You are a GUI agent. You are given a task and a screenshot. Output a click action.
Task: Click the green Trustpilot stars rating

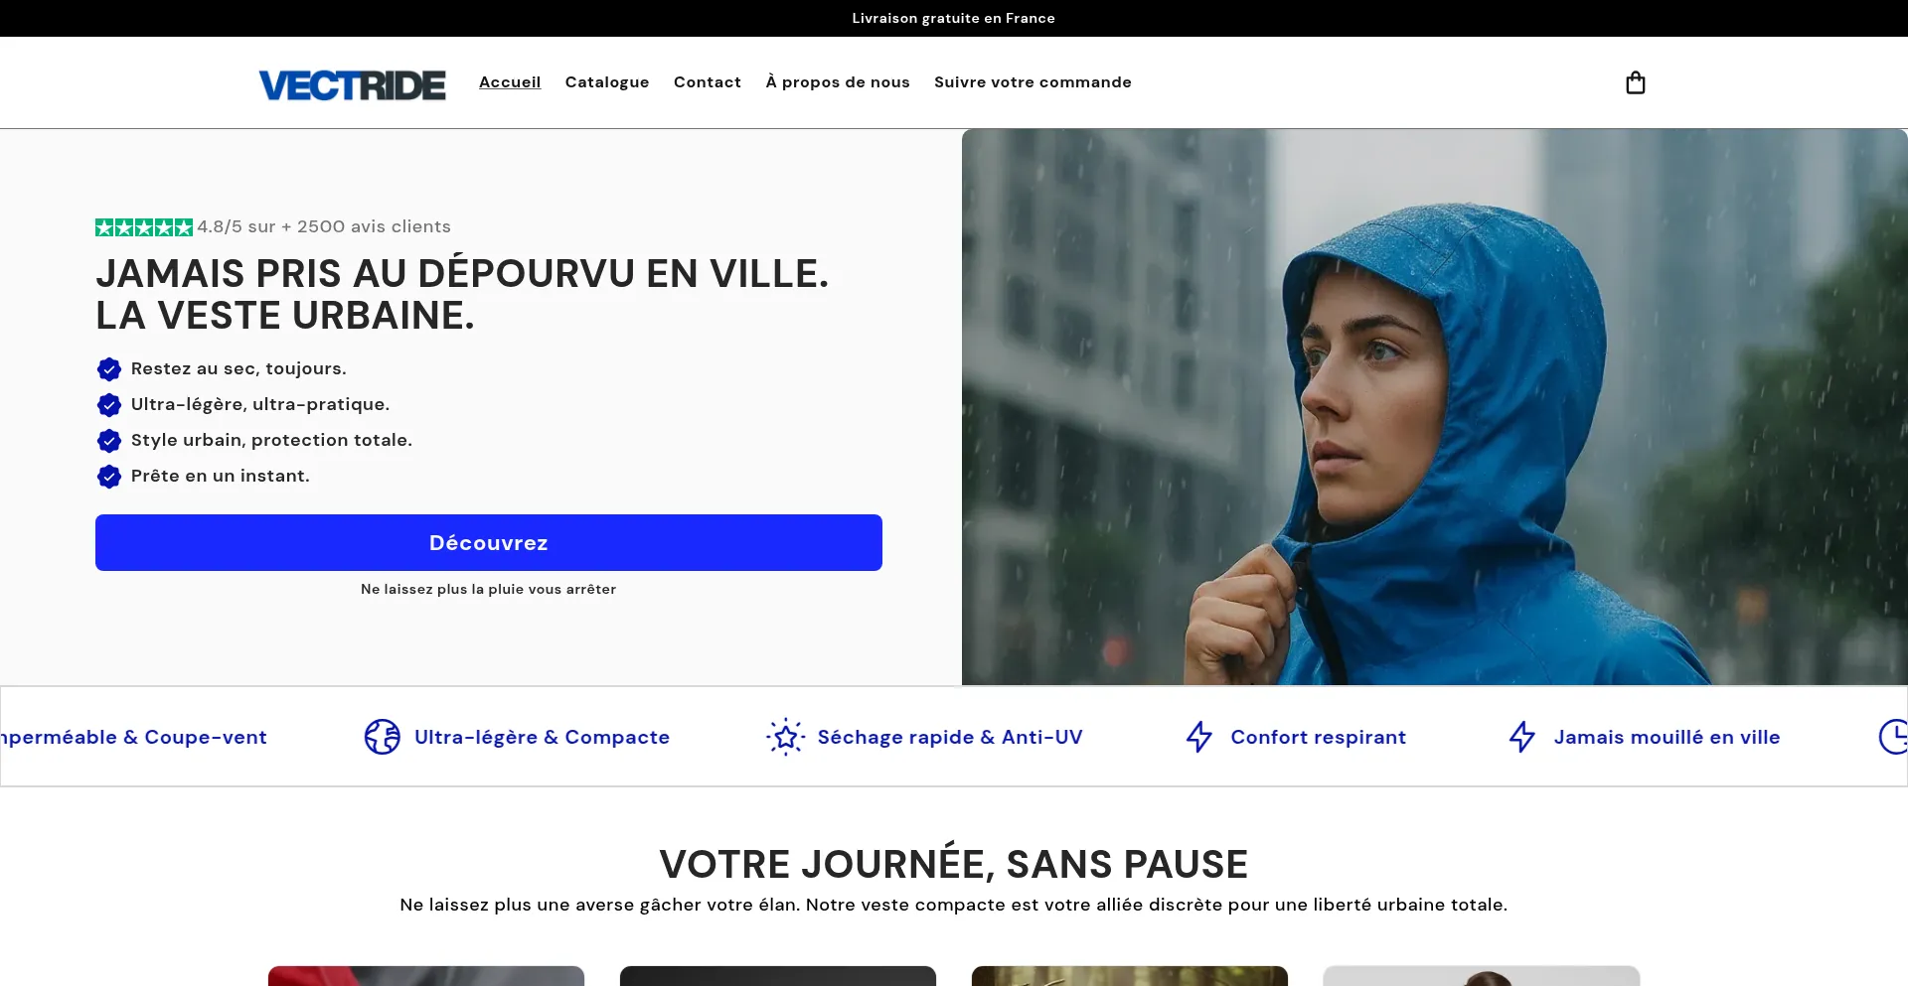point(144,227)
